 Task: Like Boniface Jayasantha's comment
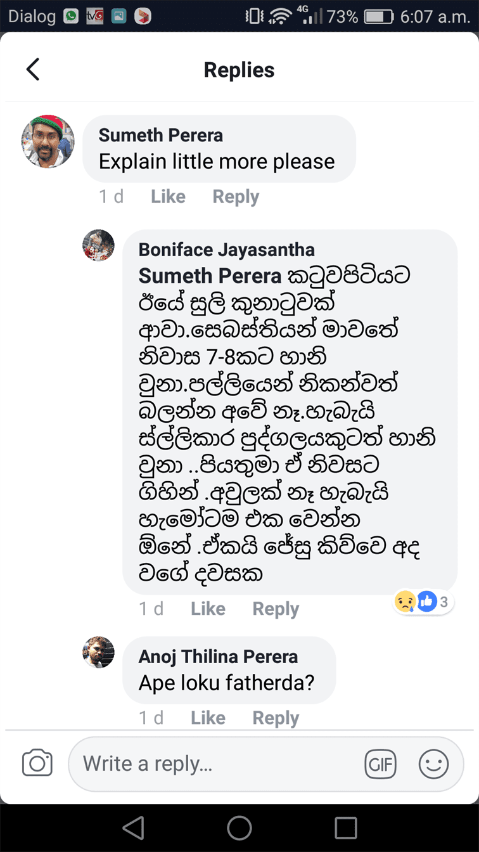point(208,609)
